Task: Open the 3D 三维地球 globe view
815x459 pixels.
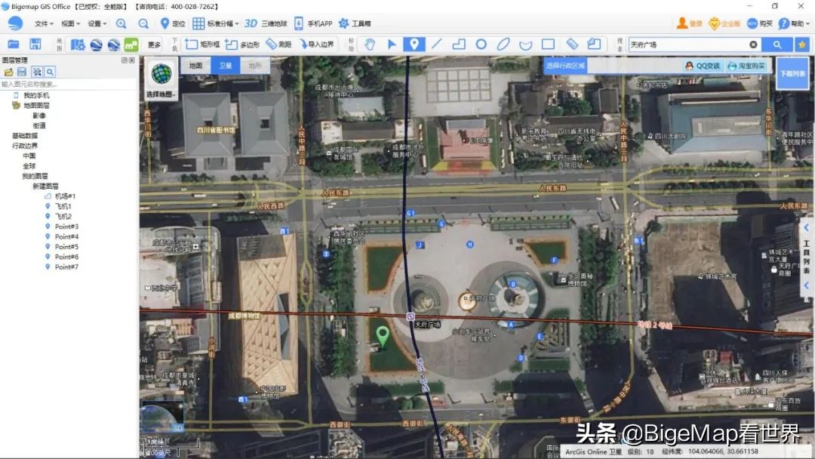Action: 266,23
